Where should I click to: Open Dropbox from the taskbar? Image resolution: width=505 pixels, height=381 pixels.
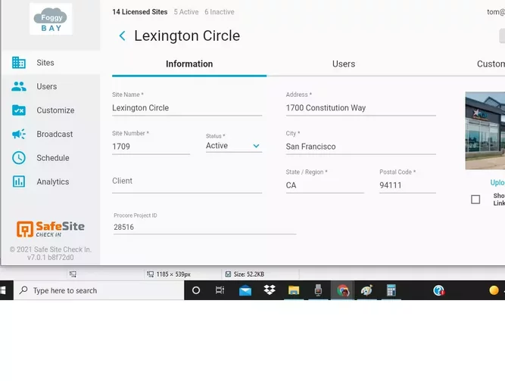click(x=270, y=290)
